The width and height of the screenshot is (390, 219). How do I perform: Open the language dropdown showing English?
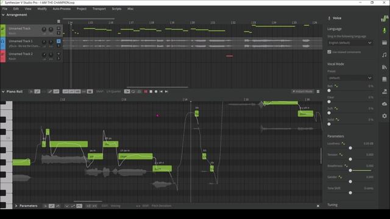click(x=350, y=43)
